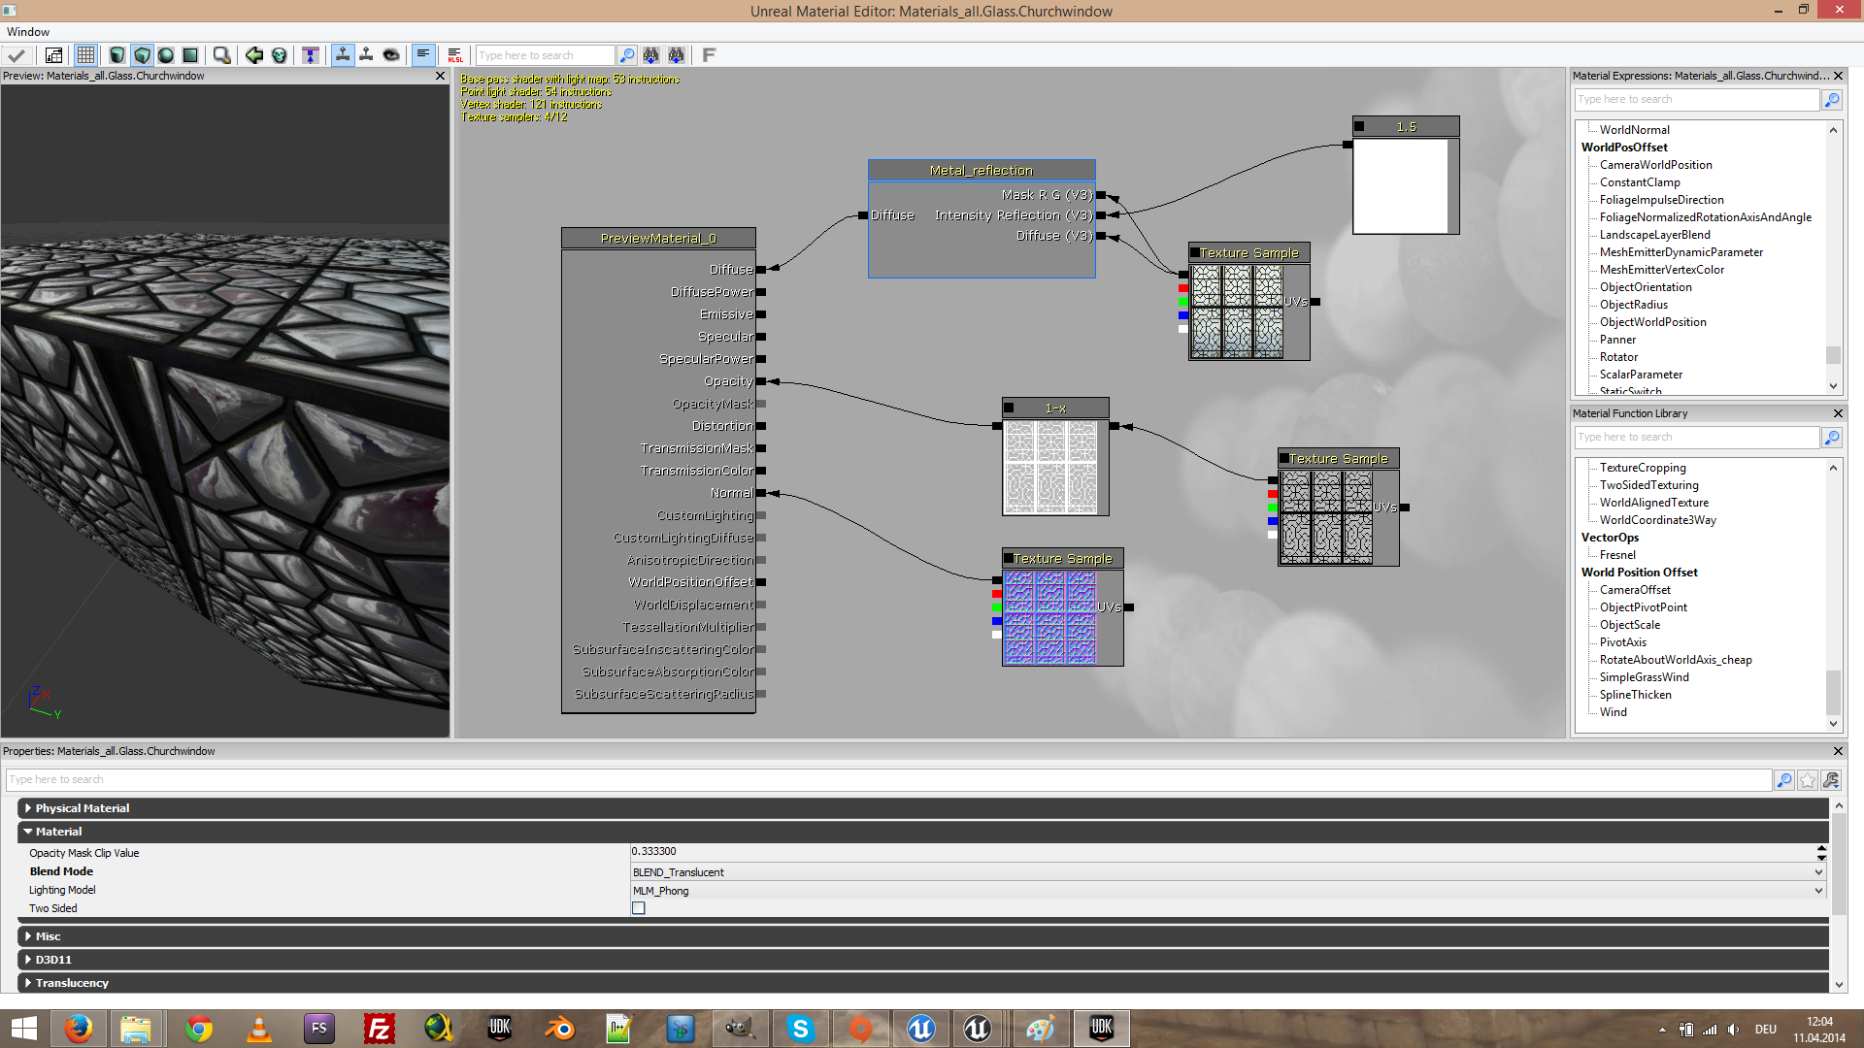Close the Properties panel
This screenshot has width=1864, height=1048.
click(1838, 751)
